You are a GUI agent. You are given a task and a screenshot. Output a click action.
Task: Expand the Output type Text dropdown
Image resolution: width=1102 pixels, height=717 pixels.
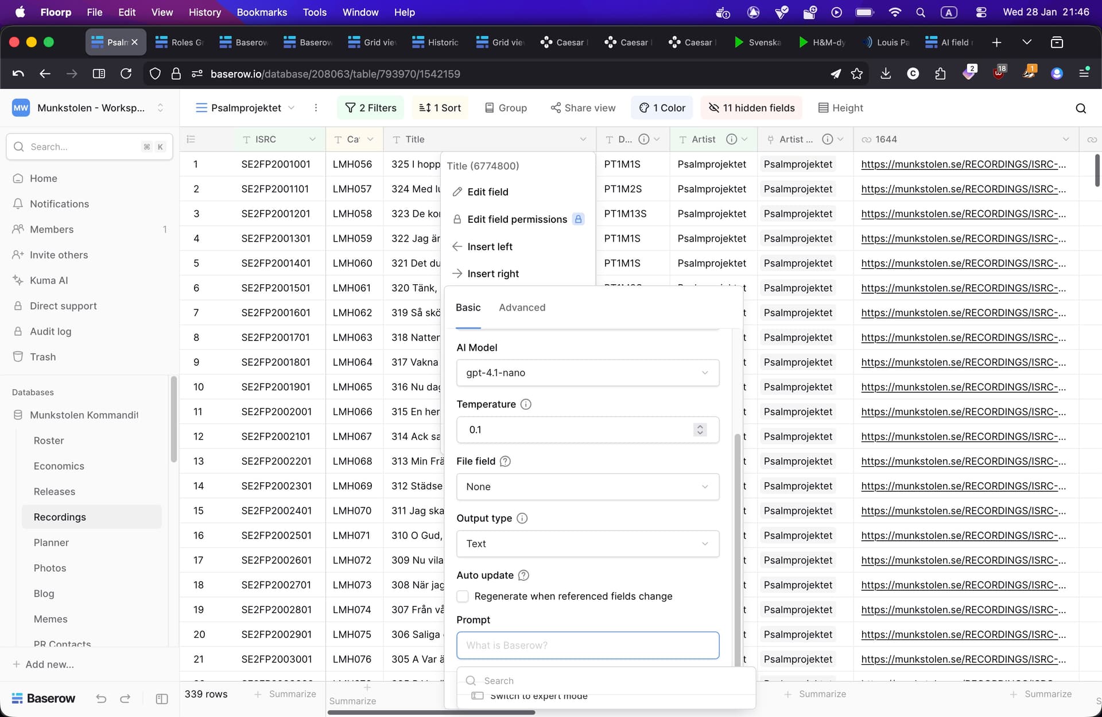587,544
